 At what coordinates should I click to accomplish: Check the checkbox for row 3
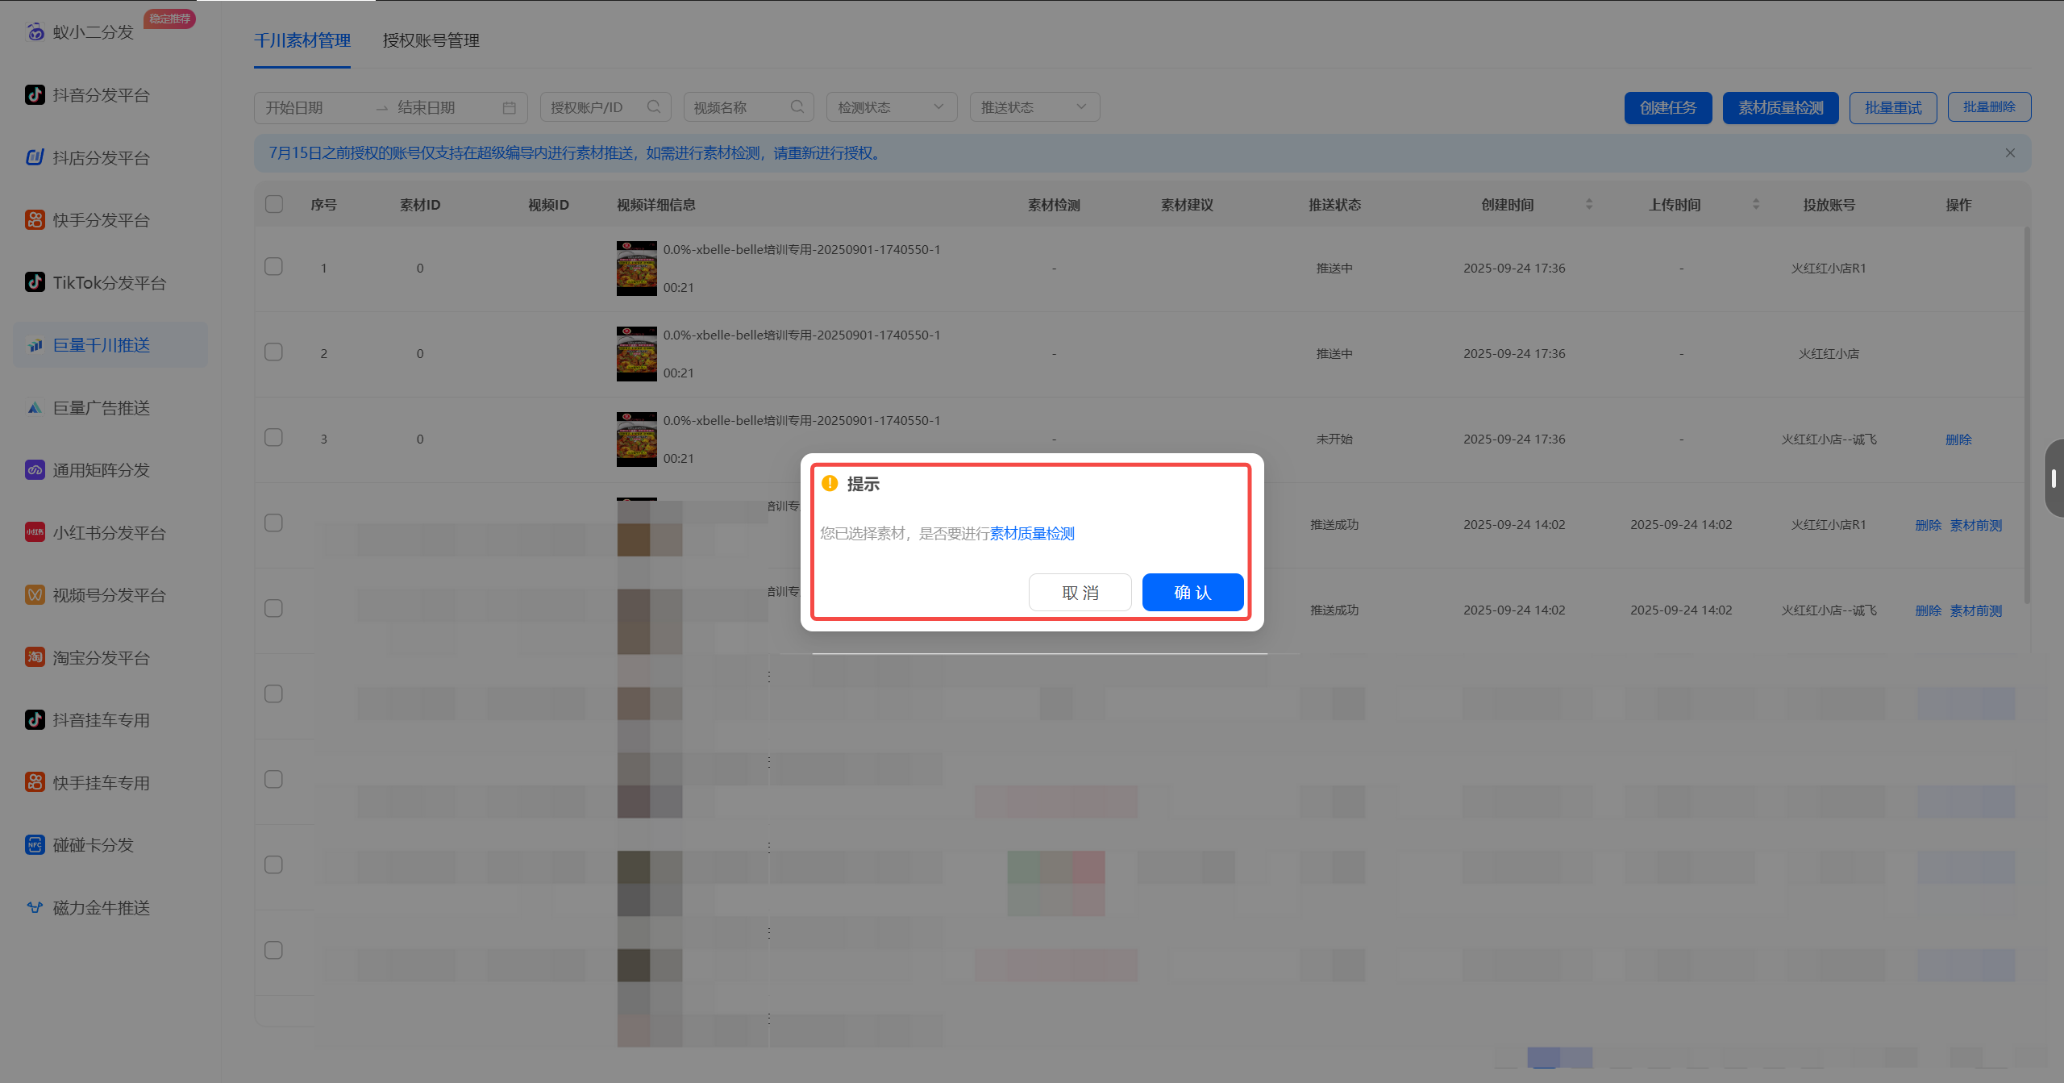coord(274,438)
